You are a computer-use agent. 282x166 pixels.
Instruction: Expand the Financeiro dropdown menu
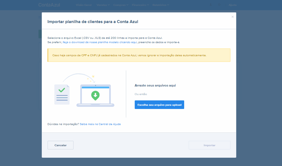pyautogui.click(x=140, y=5)
